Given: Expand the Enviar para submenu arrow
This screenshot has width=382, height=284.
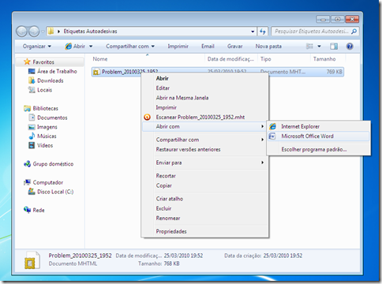Looking at the screenshot, I should click(262, 163).
